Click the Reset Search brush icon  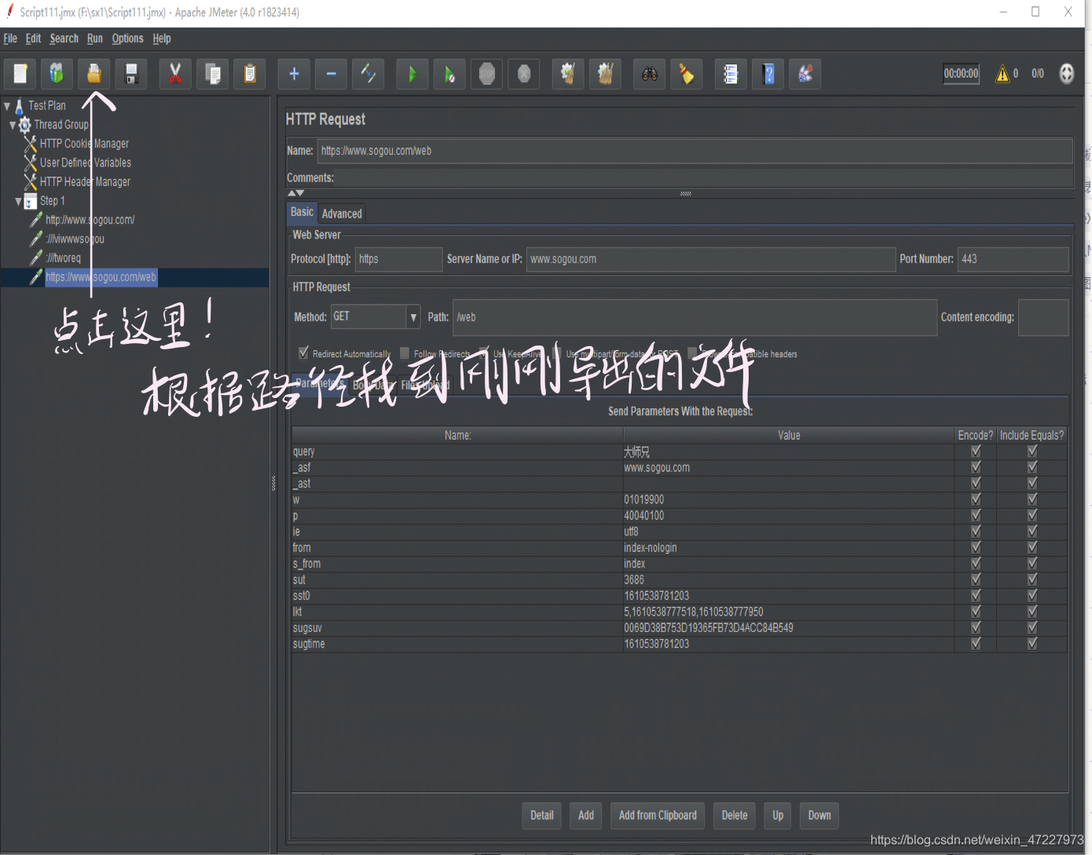(x=687, y=74)
